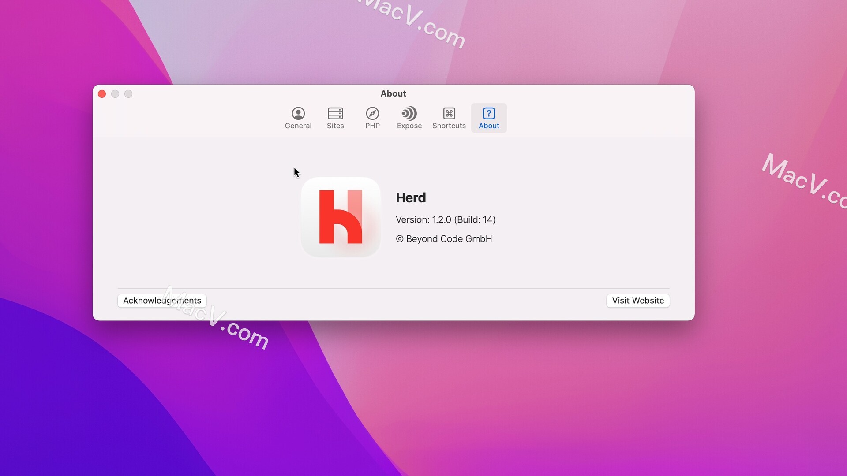The image size is (847, 476).
Task: Close the About window
Action: 102,94
